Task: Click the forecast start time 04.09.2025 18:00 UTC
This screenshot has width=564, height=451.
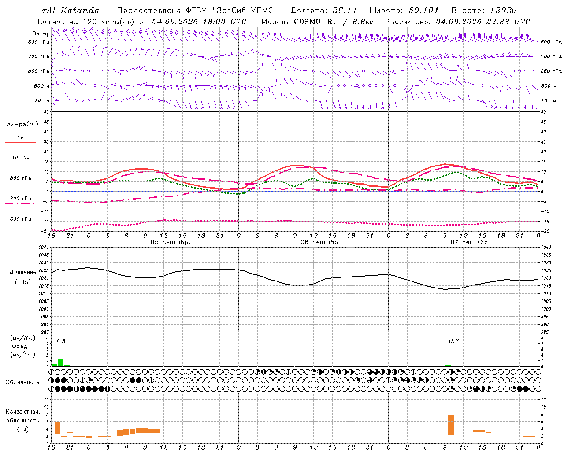Action: 199,22
